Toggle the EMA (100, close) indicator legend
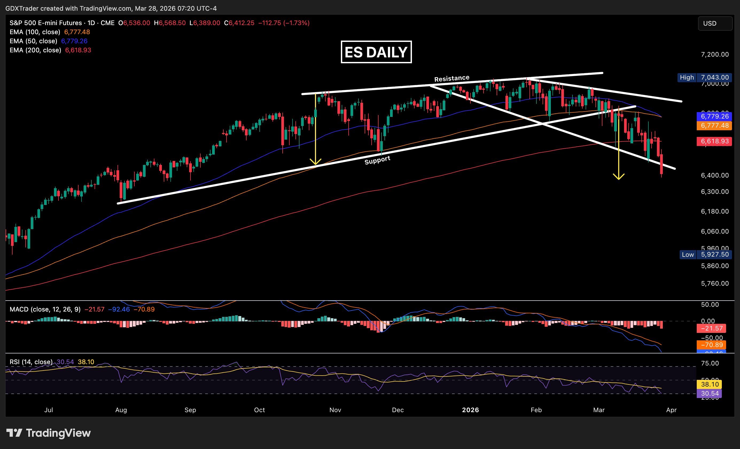The image size is (740, 449). pos(35,32)
